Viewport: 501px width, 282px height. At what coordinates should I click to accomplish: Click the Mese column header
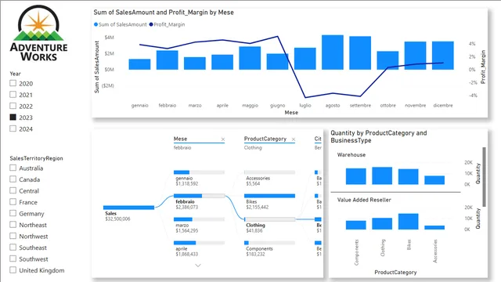pyautogui.click(x=181, y=139)
